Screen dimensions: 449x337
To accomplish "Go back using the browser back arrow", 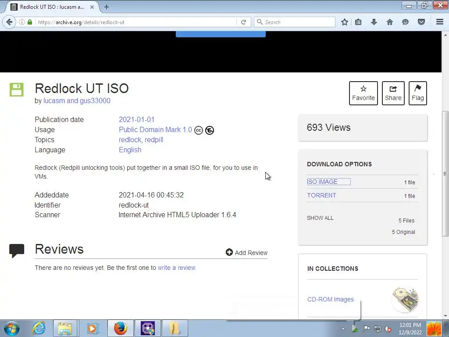I will point(9,22).
